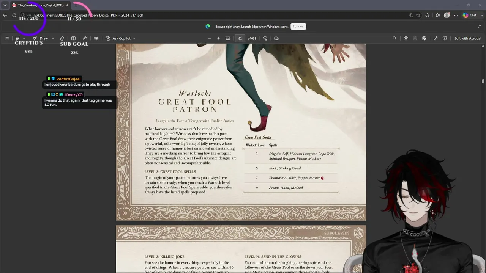Click the Save icon in the PDF toolbar

click(415, 38)
